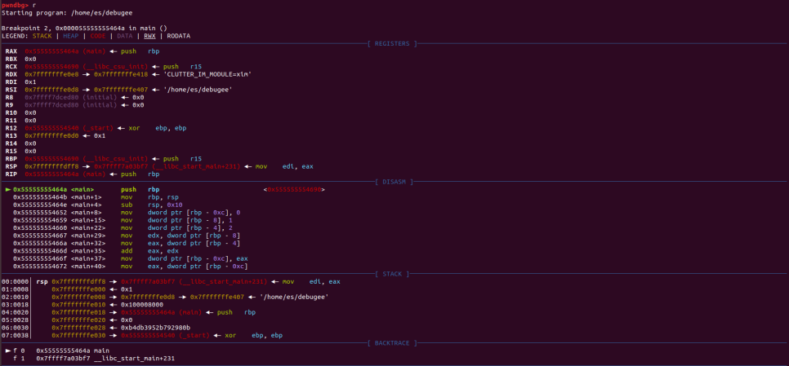789x366 pixels.
Task: Click the 'pwndbg>' prompt text
Action: [15, 4]
